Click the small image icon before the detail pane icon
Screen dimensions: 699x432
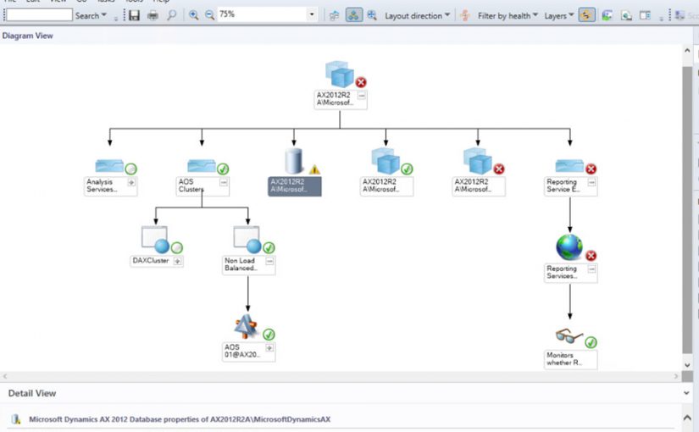click(626, 15)
